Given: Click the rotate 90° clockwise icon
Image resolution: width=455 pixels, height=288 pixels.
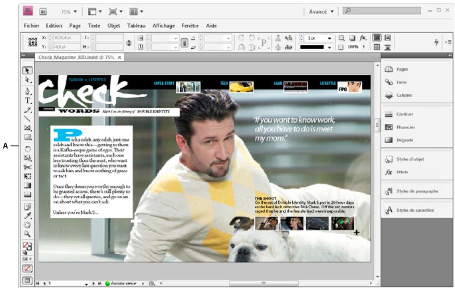Looking at the screenshot, I should pos(241,38).
